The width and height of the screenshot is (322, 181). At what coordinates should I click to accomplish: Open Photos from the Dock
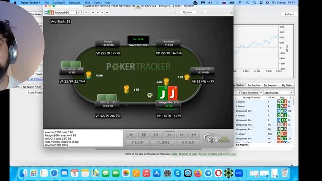point(126,173)
